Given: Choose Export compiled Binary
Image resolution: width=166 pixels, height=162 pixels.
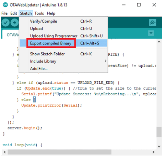Looking at the screenshot, I should tap(63, 43).
